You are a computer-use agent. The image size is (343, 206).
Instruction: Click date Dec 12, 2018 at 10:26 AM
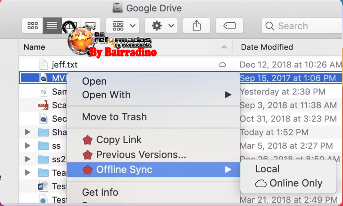(x=291, y=65)
